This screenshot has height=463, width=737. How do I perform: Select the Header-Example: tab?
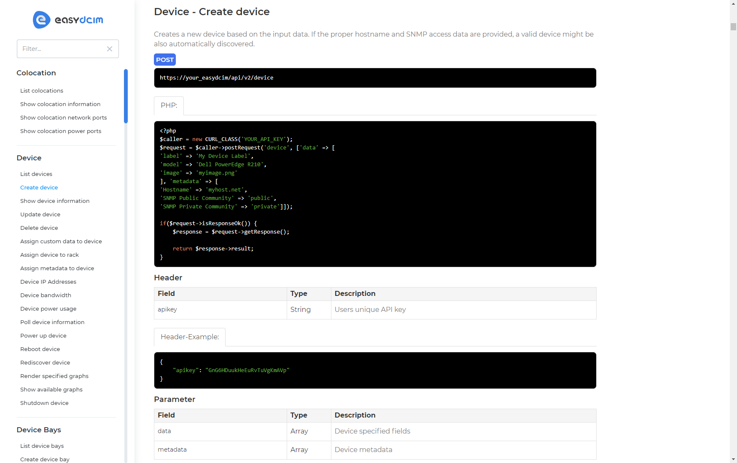(x=190, y=337)
